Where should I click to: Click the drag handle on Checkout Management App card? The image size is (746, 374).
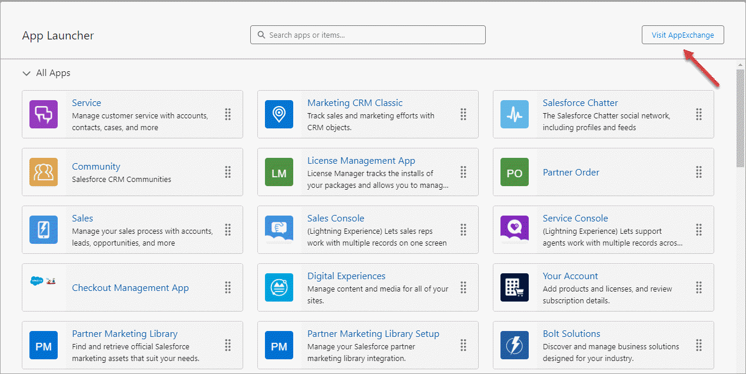pos(228,287)
